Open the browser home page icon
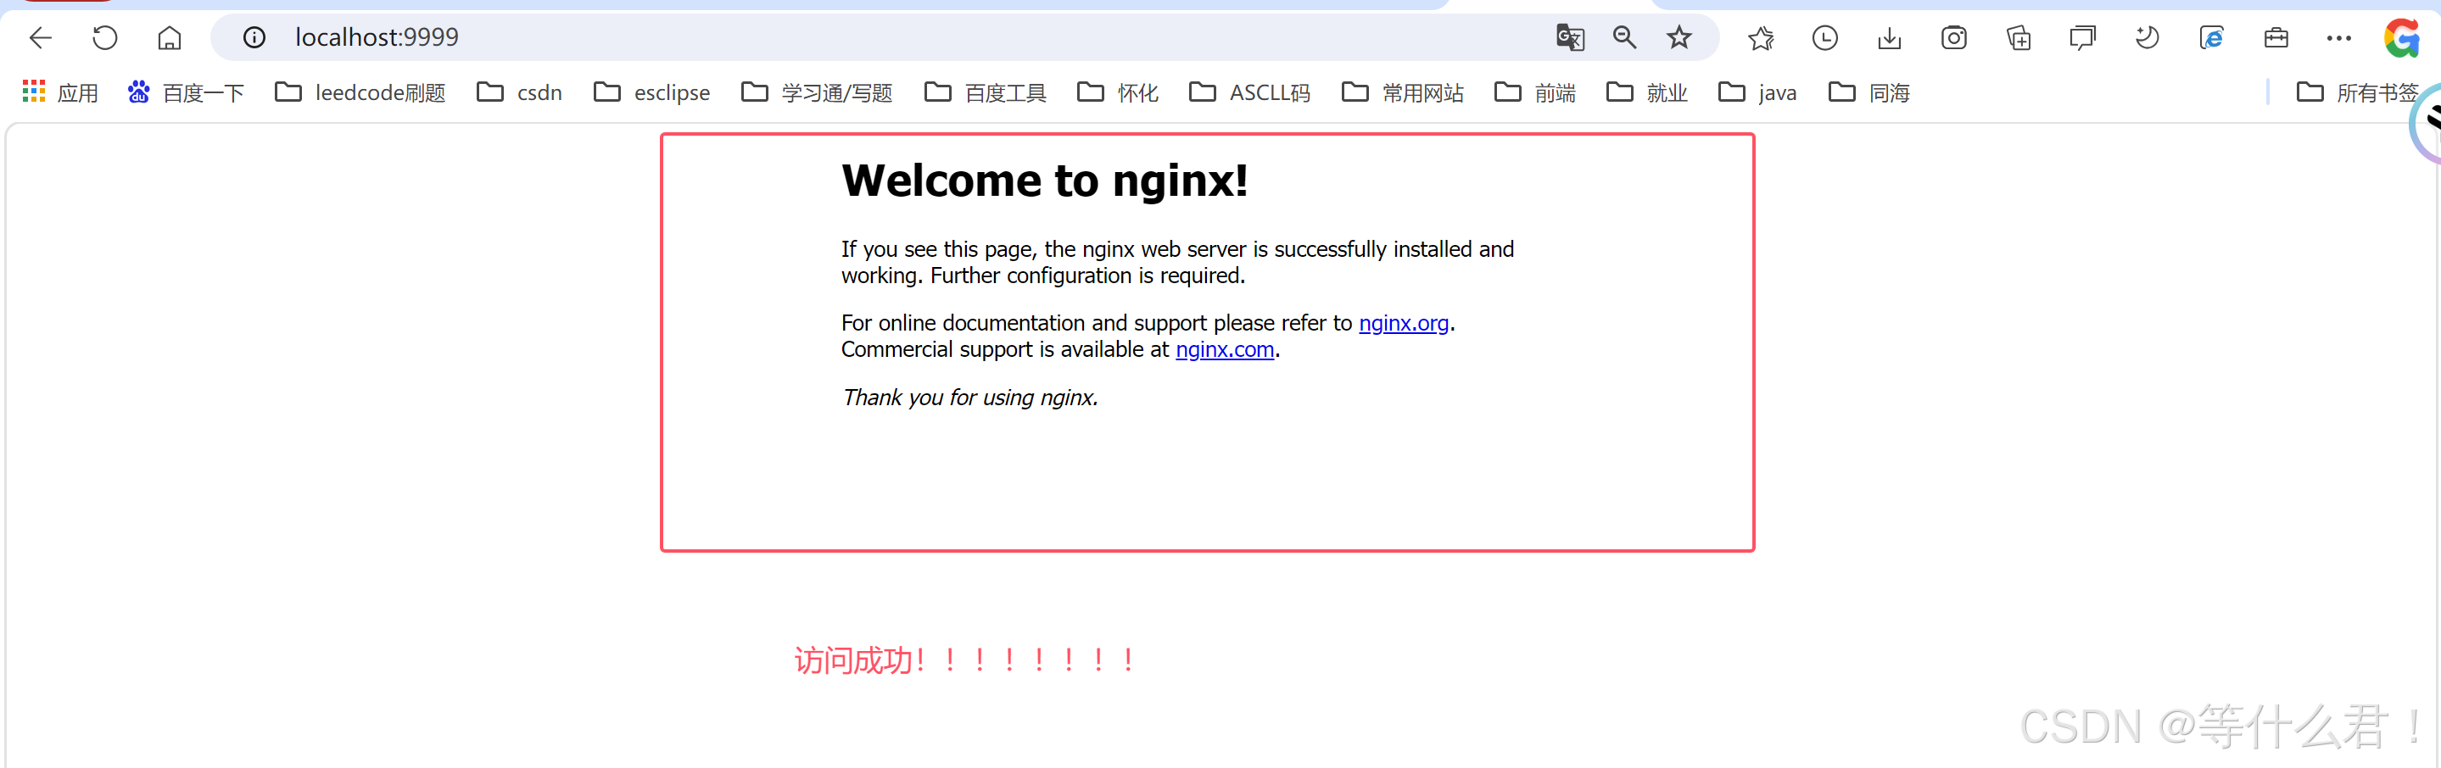2441x768 pixels. 170,38
